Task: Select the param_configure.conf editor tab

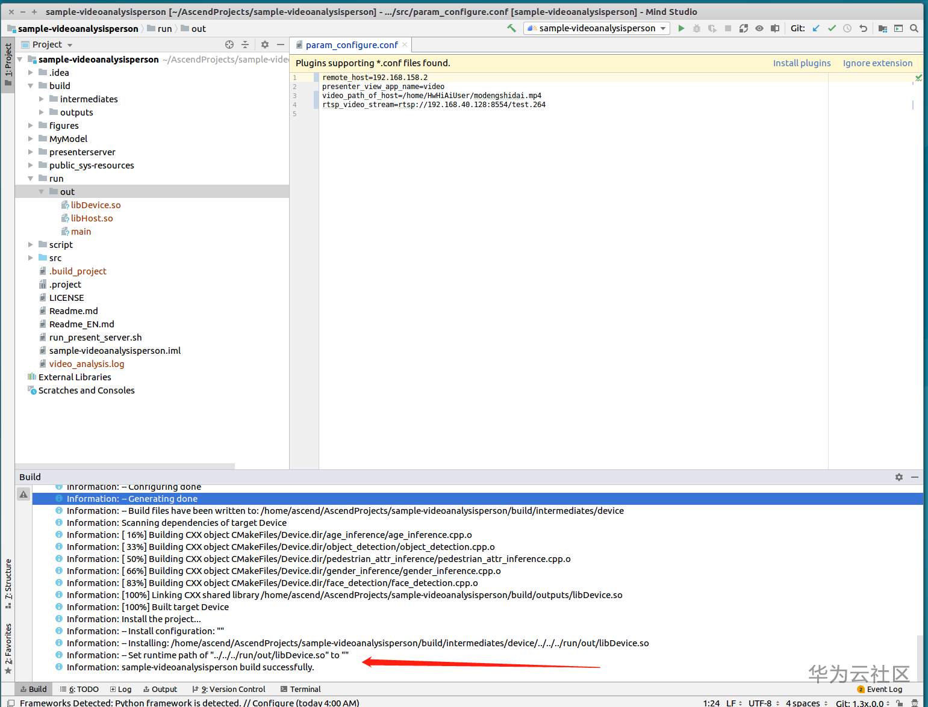Action: (x=352, y=45)
